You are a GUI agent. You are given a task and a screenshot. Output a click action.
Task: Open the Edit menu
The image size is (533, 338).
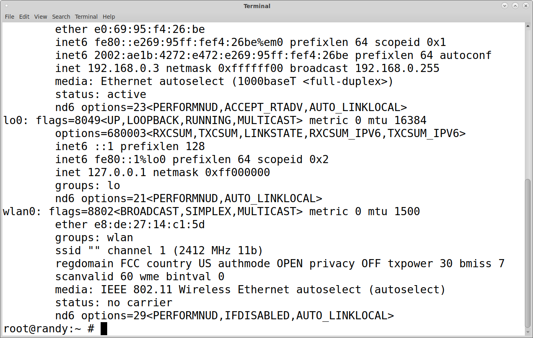point(24,17)
